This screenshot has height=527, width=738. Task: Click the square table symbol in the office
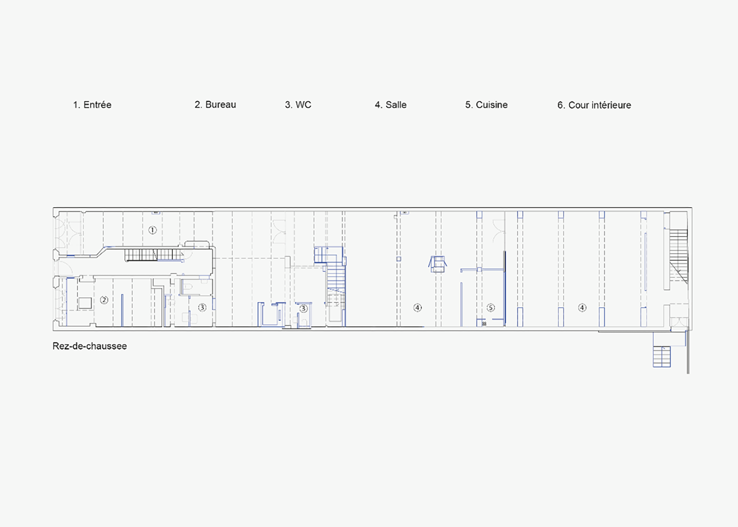pyautogui.click(x=85, y=303)
